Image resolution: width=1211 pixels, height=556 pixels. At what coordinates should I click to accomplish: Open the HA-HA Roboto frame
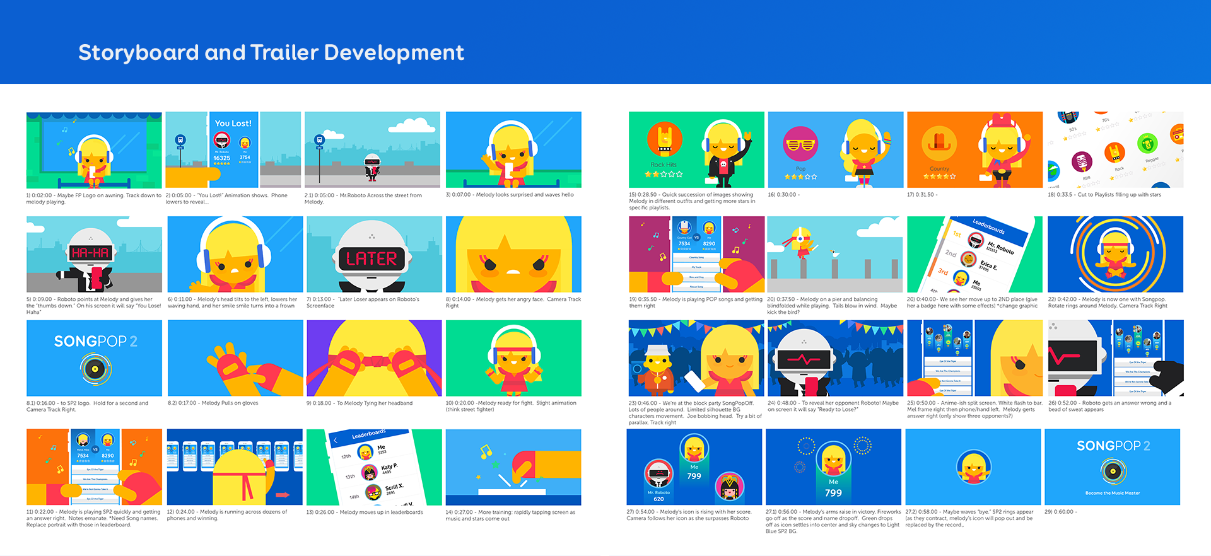pyautogui.click(x=94, y=254)
